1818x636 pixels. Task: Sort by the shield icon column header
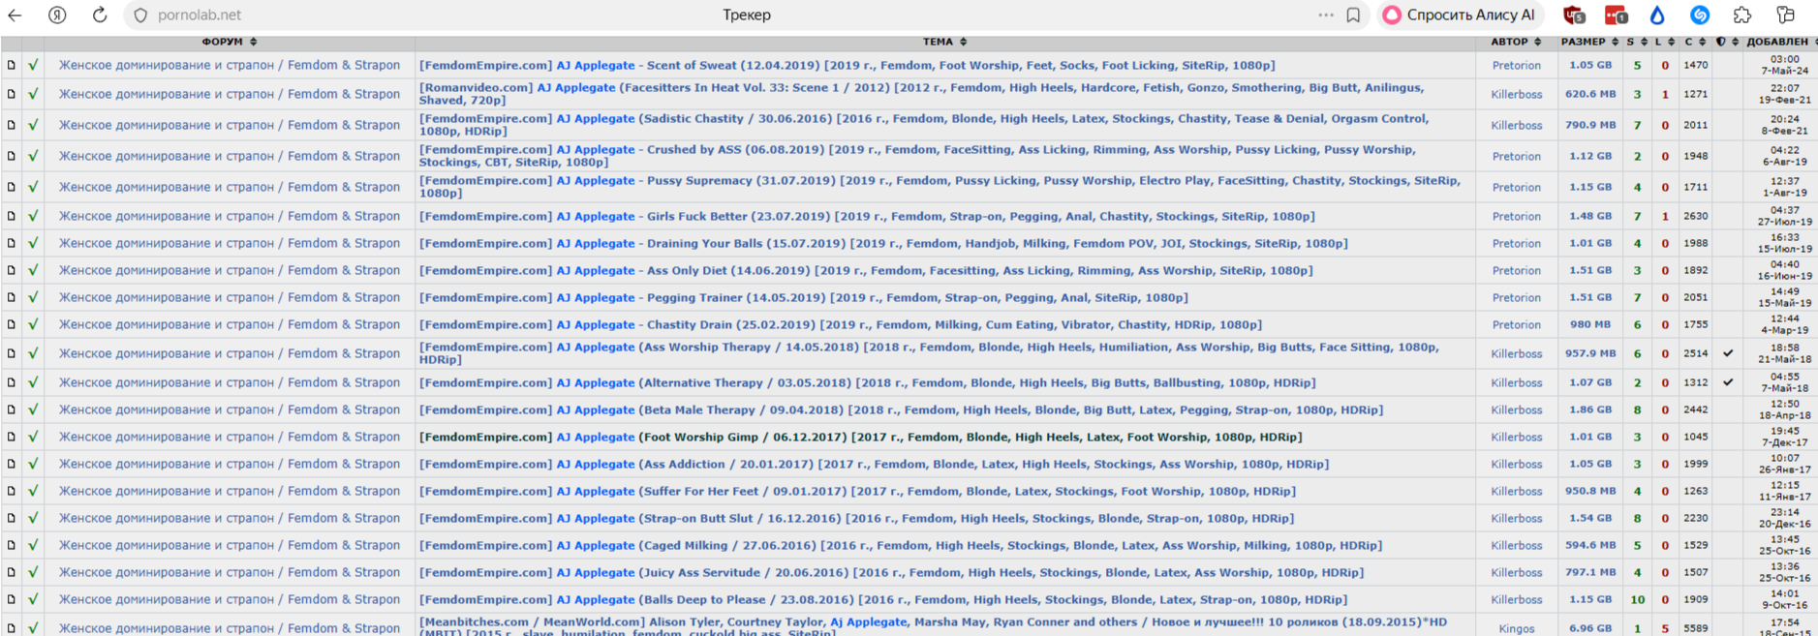pyautogui.click(x=1727, y=42)
